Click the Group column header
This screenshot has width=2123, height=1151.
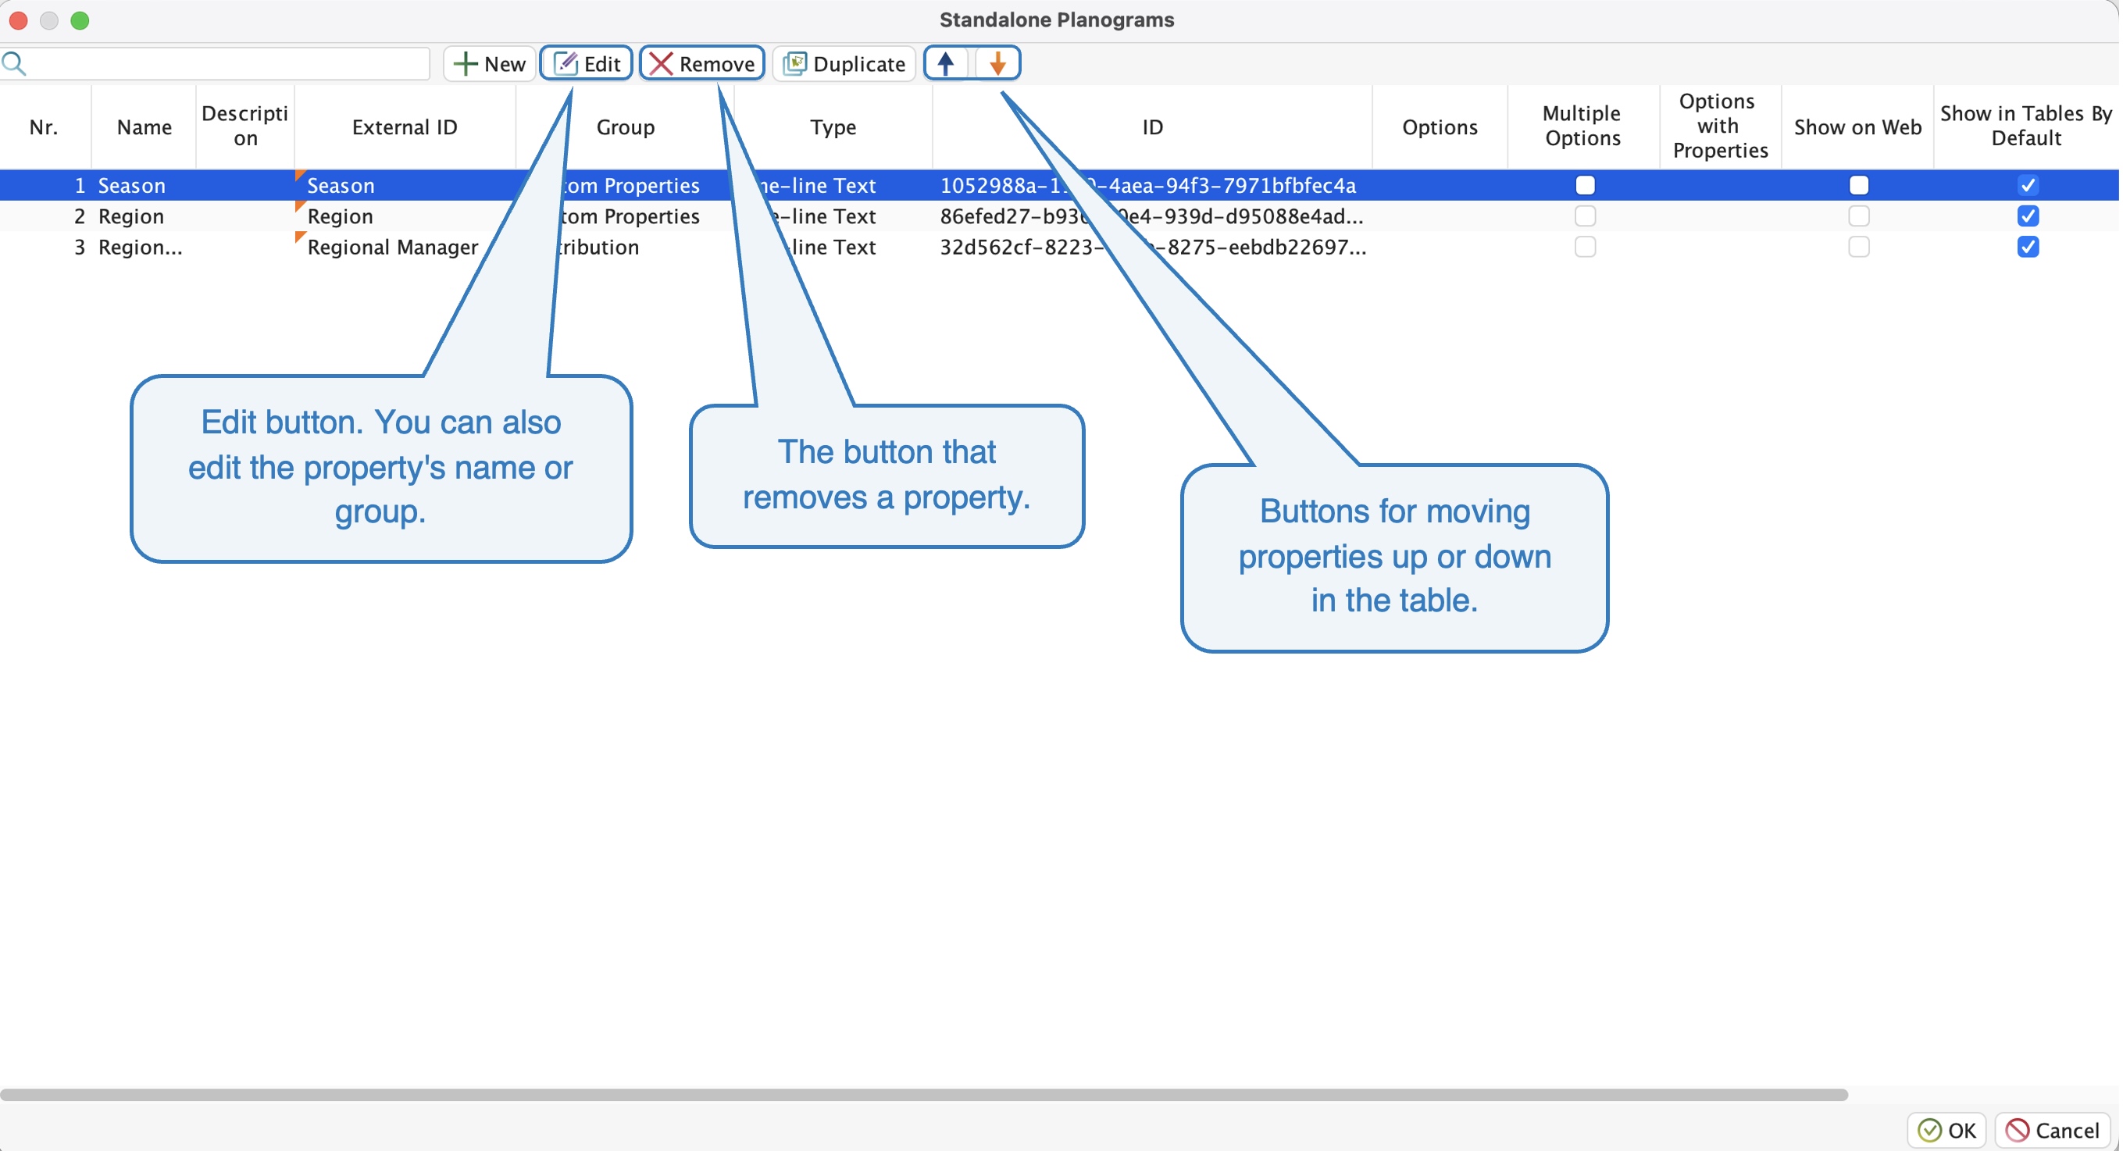click(x=625, y=127)
